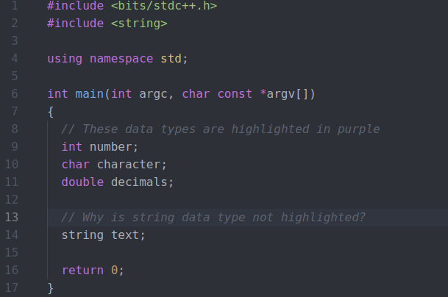Click the 'text' variable on line 14
The image size is (448, 297).
point(125,235)
